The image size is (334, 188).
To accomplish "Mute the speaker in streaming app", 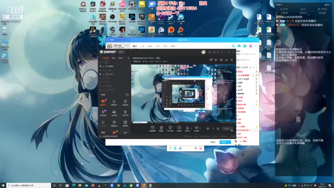I will pos(196,129).
